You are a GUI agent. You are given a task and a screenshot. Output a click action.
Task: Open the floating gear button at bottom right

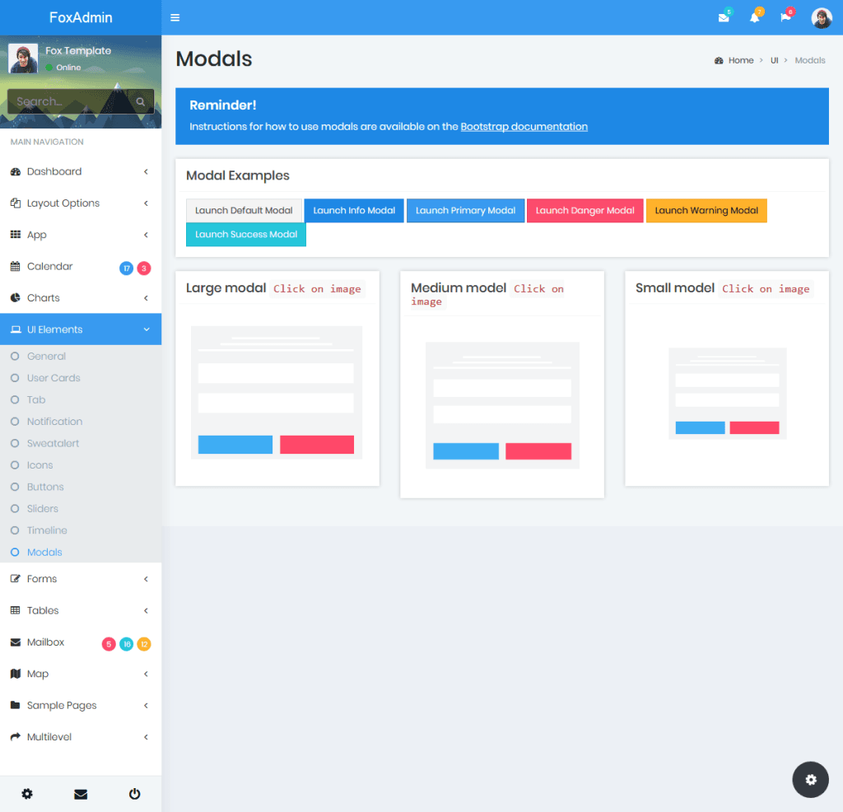click(x=810, y=779)
